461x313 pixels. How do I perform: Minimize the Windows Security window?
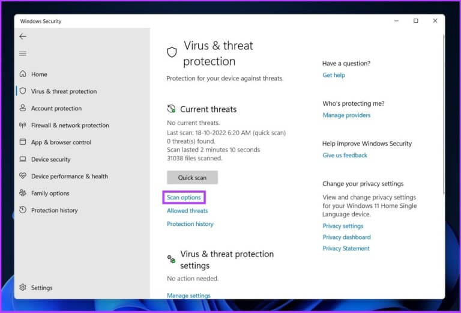click(x=396, y=21)
